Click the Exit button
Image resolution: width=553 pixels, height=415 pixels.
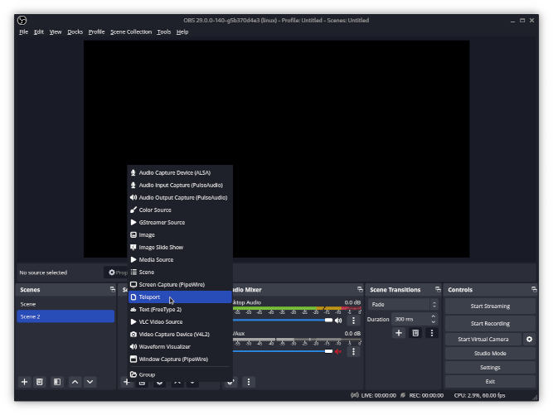tap(490, 382)
